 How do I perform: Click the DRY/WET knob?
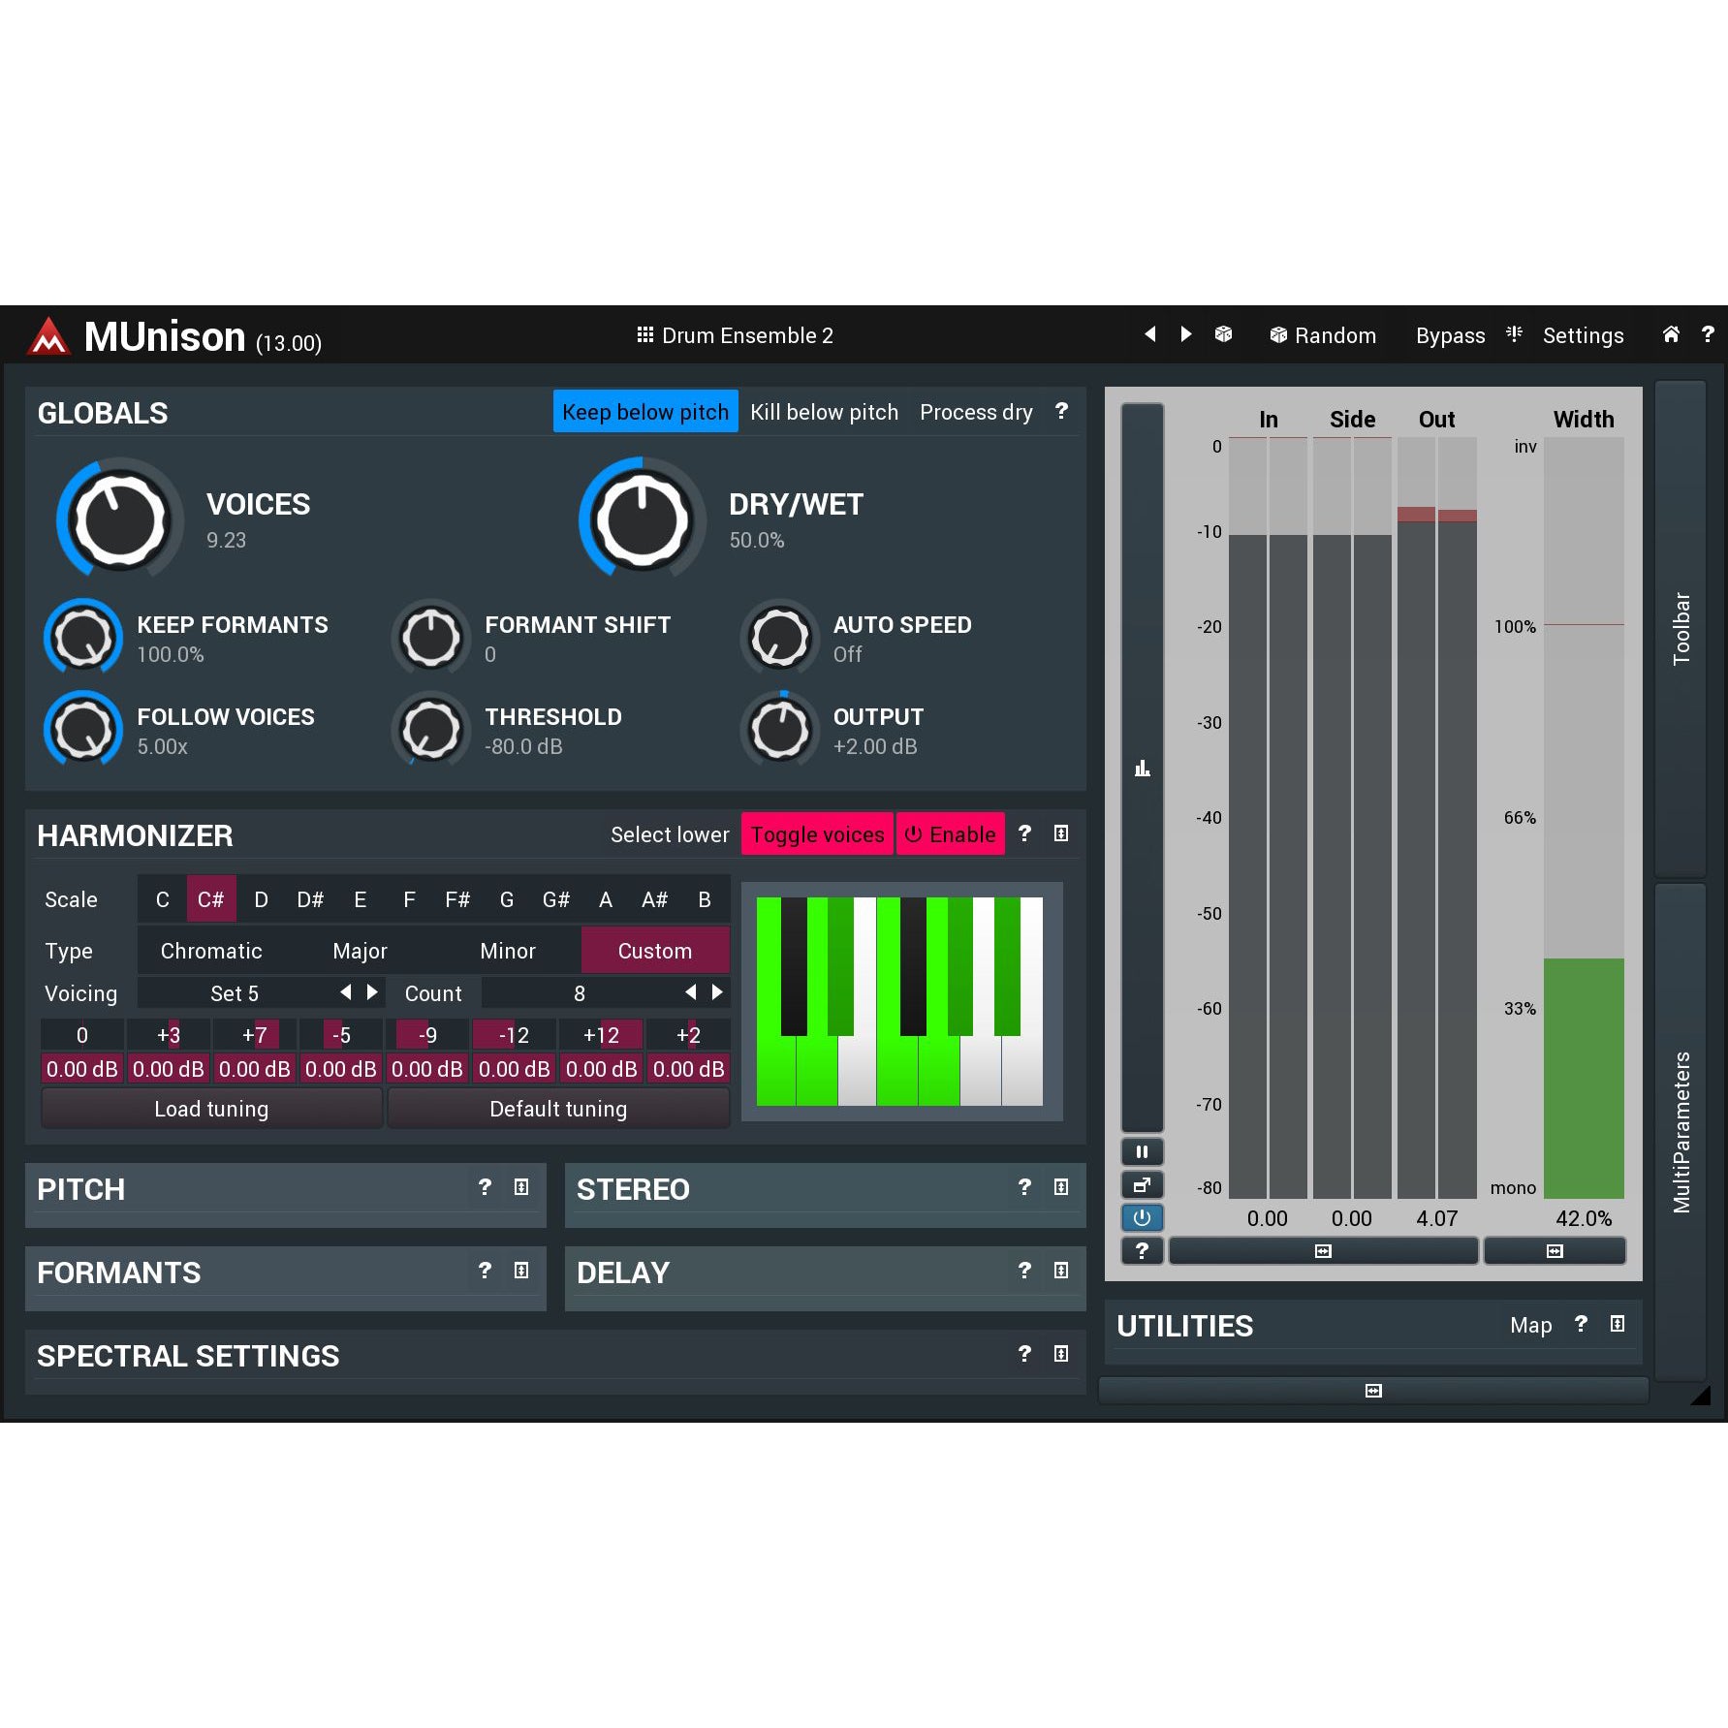(642, 520)
